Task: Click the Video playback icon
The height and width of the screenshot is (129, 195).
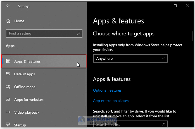Action: 8,113
